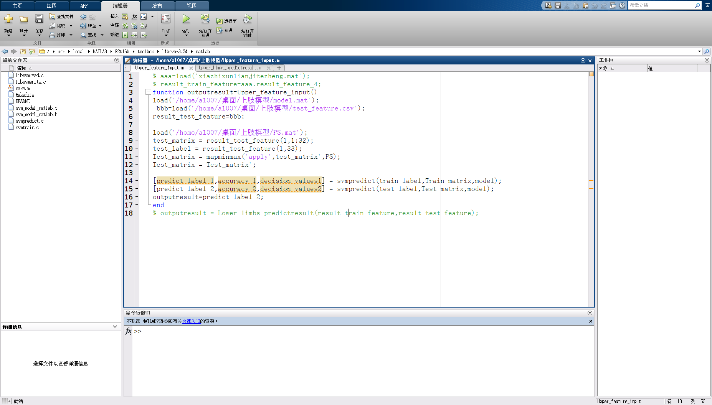Click the increase indent icon
This screenshot has width=712, height=405.
pos(134,35)
